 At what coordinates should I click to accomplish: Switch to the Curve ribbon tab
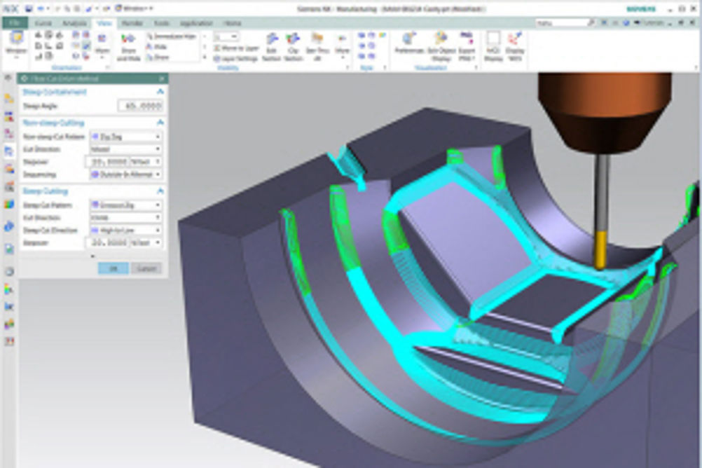(43, 23)
